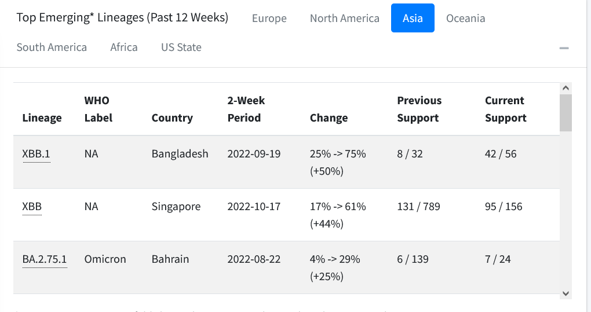
Task: Switch to South America region
Action: [52, 47]
